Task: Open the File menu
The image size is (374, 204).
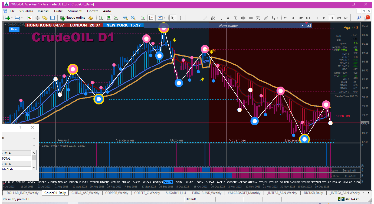Action: click(12, 11)
